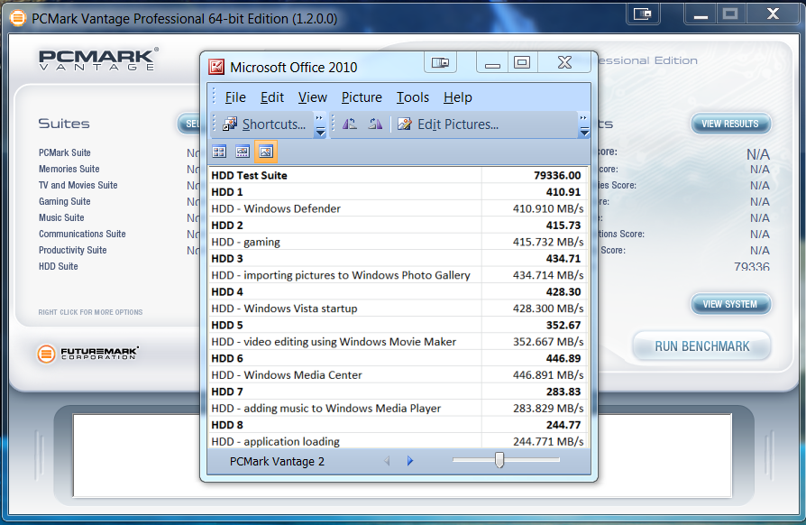Click the Futuremark Corporation logo
The height and width of the screenshot is (525, 806).
[87, 354]
